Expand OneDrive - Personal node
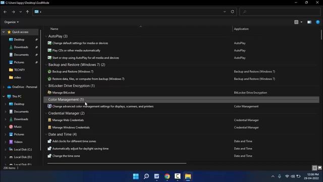The height and width of the screenshot is (182, 323). click(x=4, y=87)
